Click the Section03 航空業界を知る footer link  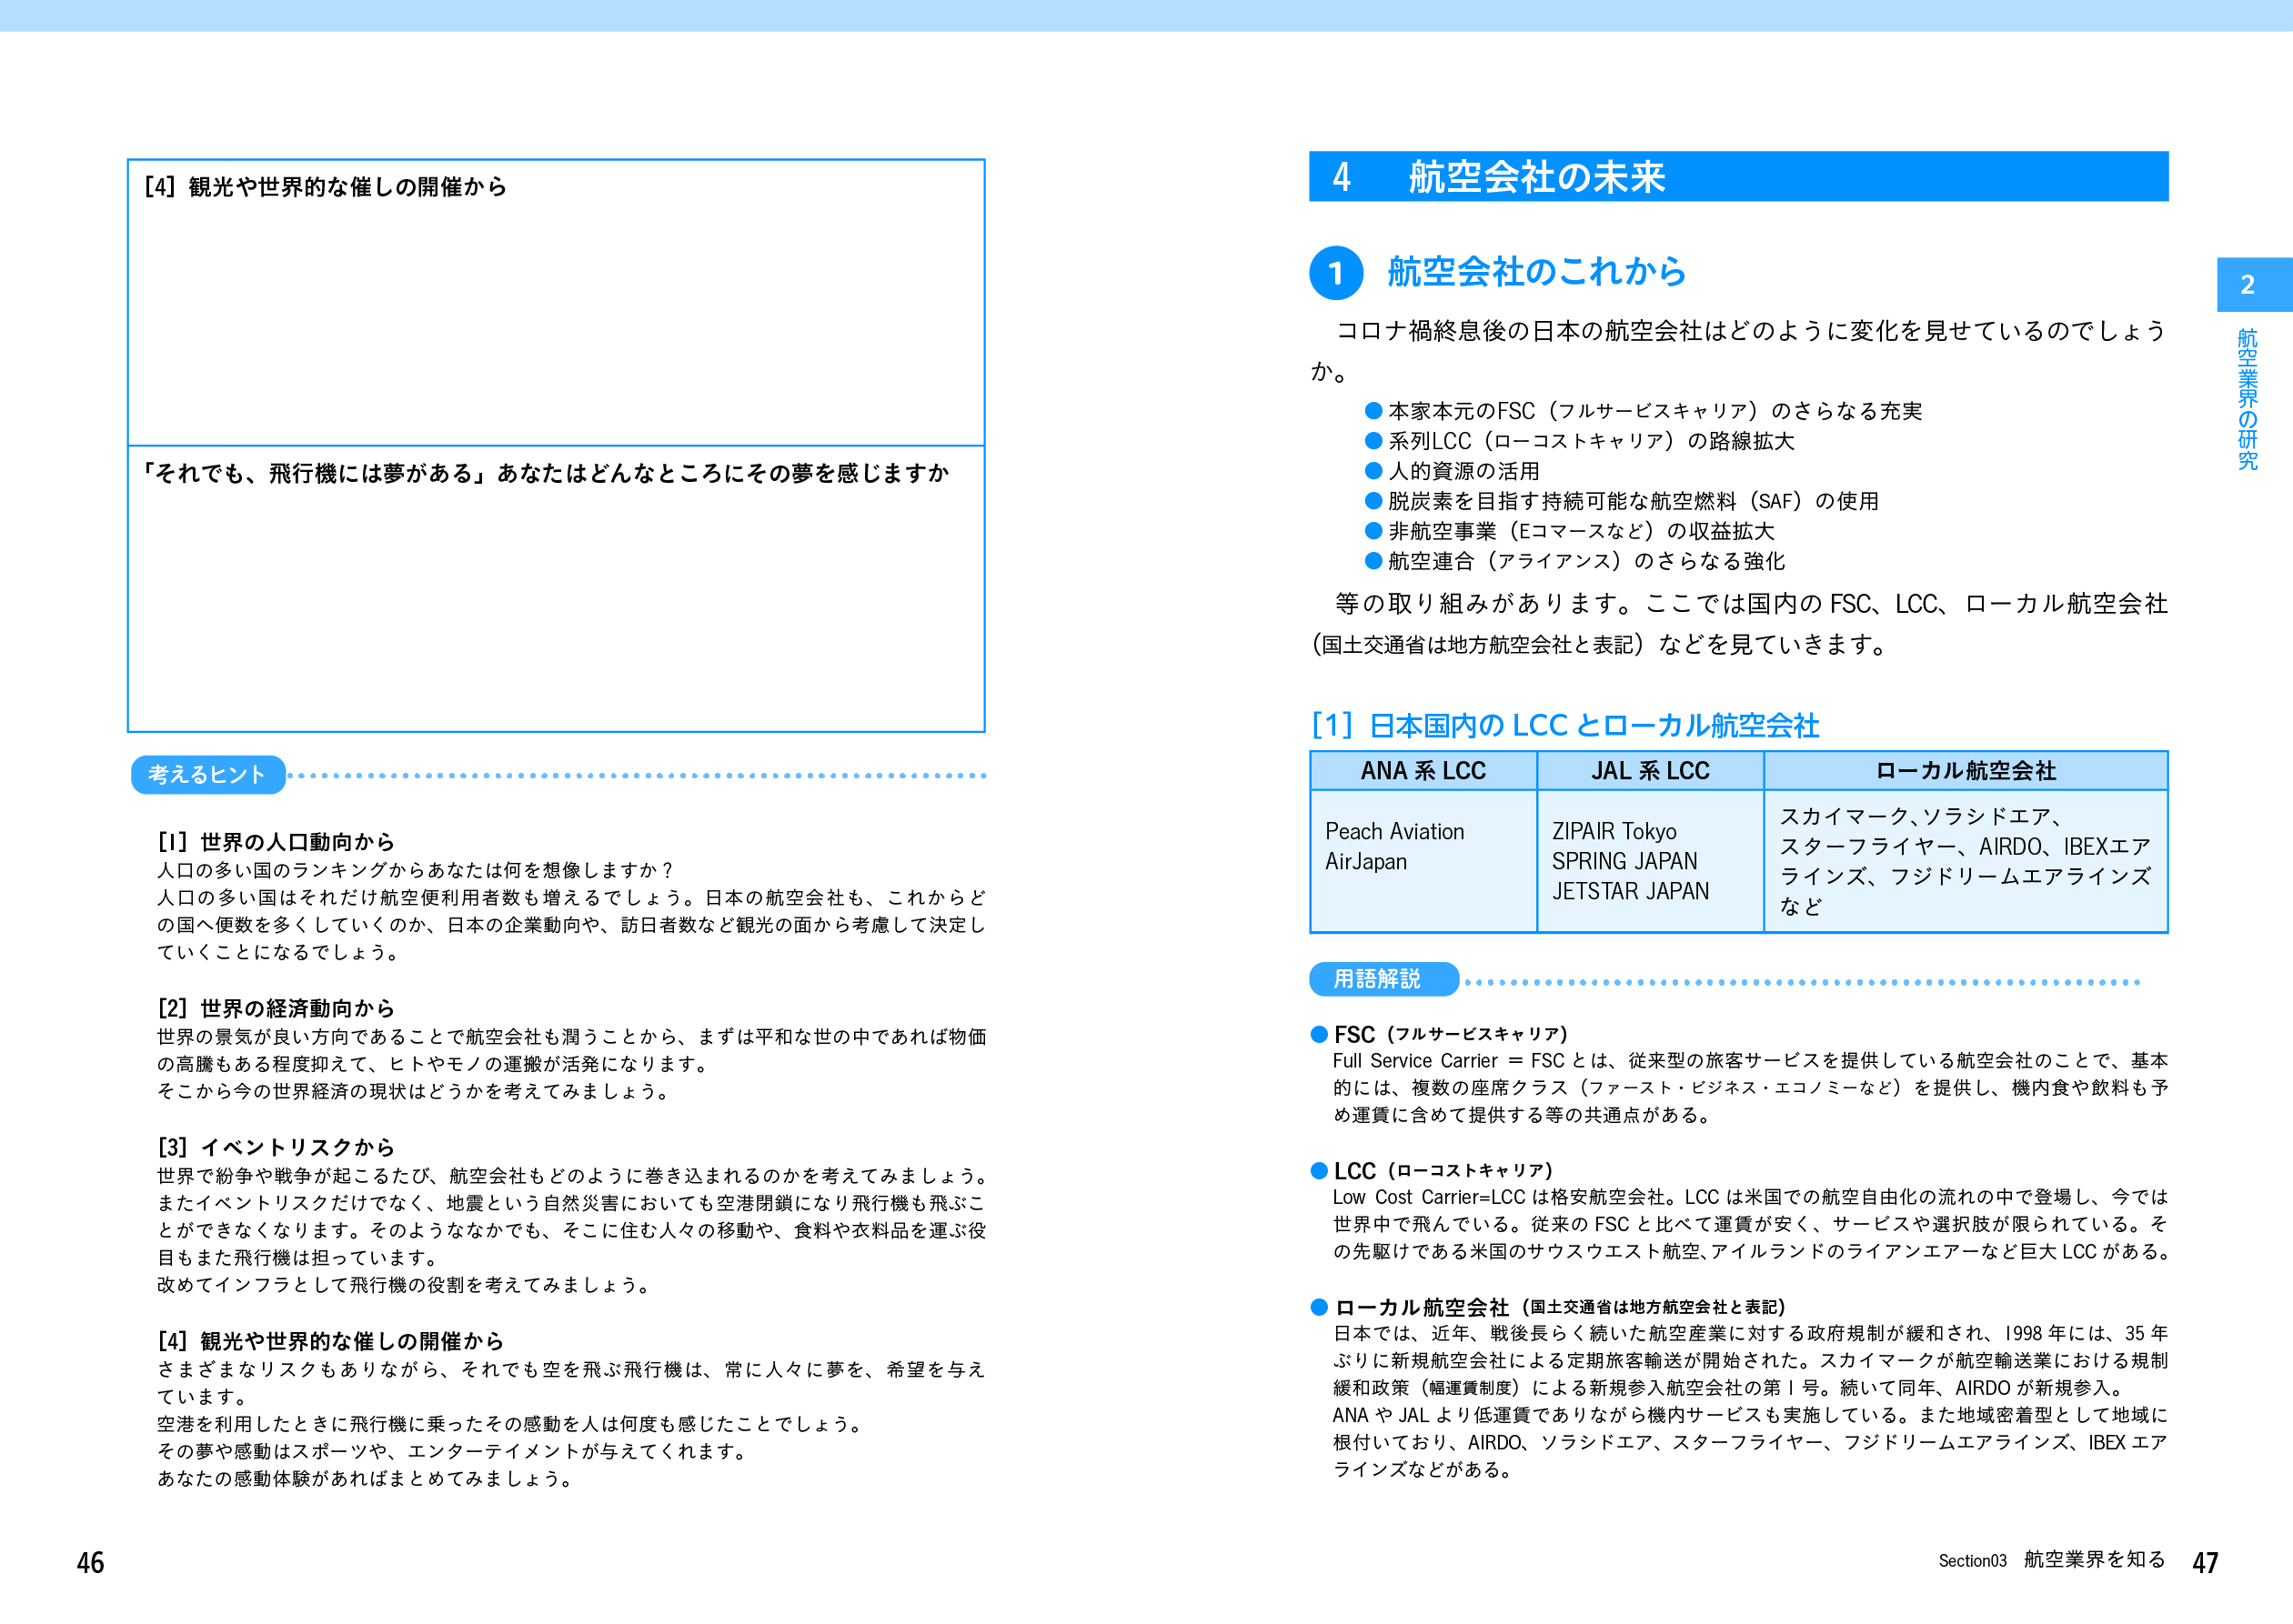pos(2050,1559)
